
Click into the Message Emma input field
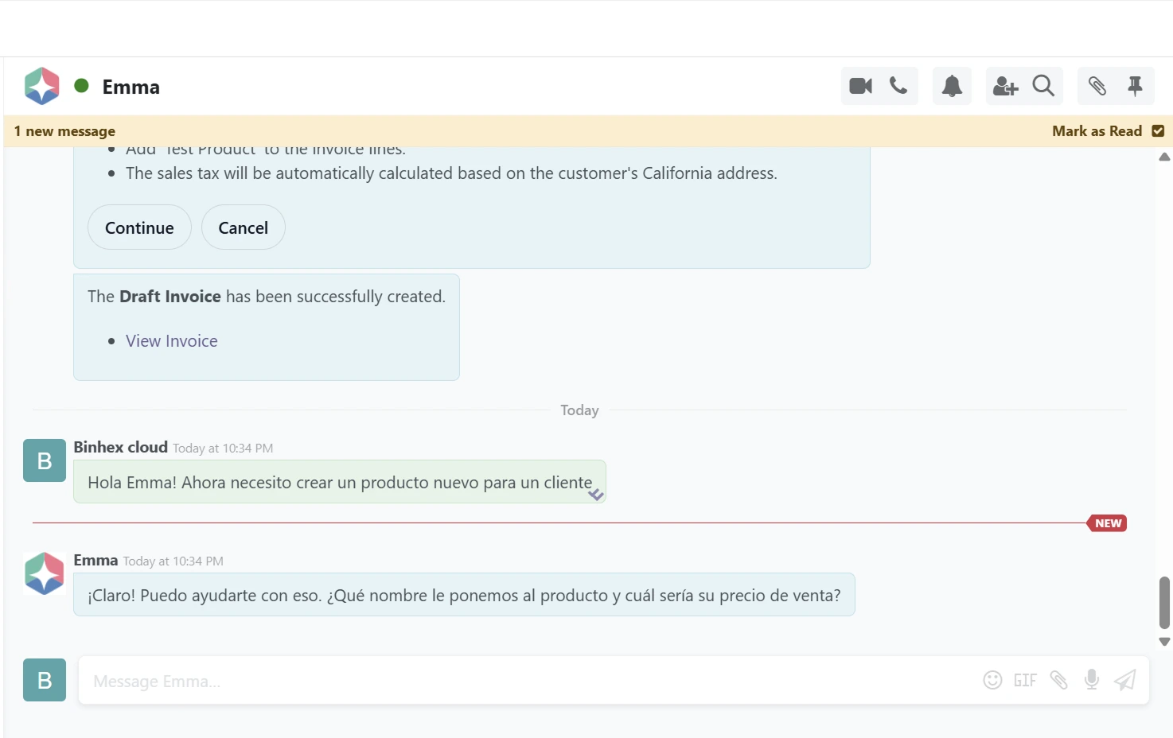click(529, 681)
